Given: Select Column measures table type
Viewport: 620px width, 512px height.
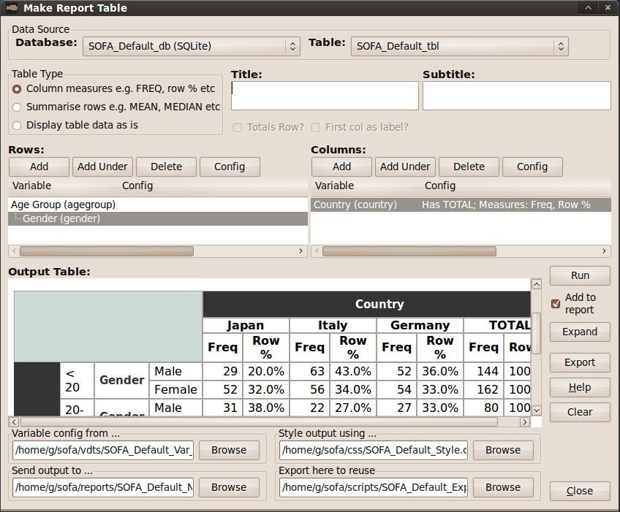Looking at the screenshot, I should 17,88.
